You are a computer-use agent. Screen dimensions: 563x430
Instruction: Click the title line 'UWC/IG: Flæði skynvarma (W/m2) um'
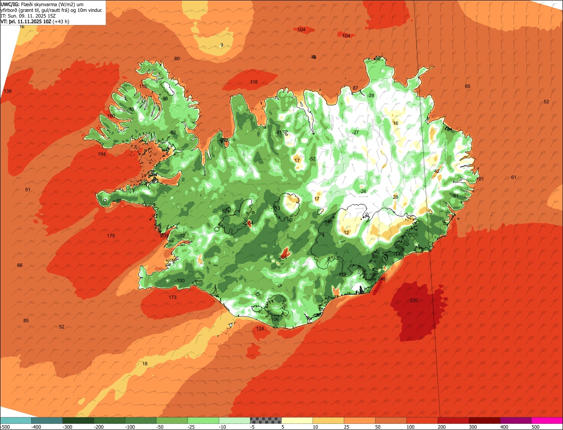click(42, 4)
